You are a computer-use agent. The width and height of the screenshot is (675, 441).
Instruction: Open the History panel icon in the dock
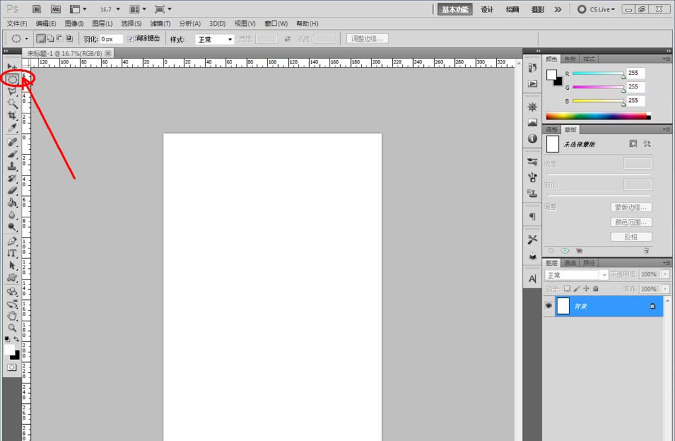point(533,68)
